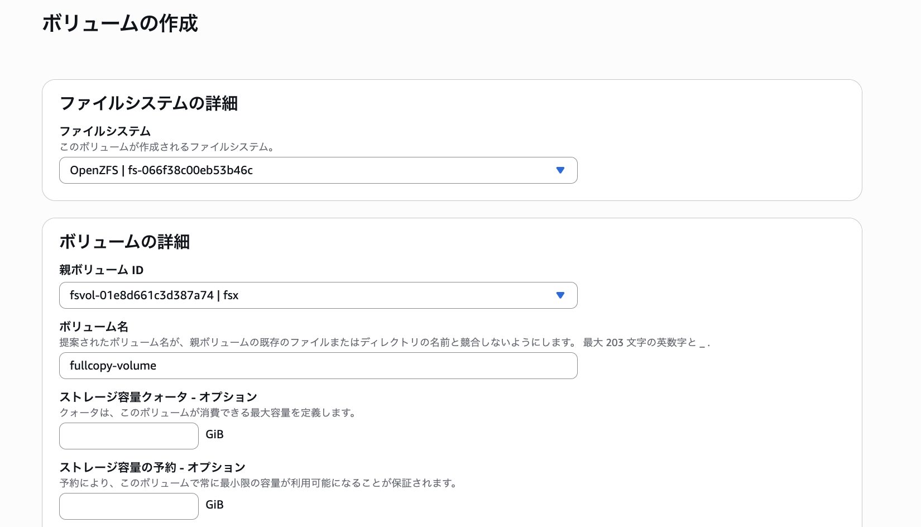Viewport: 921px width, 527px height.
Task: Click the GiB unit beside the quota field
Action: [x=214, y=434]
